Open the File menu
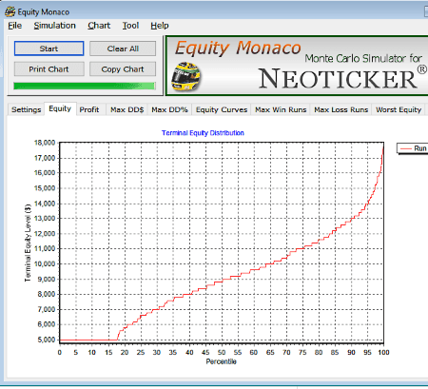The width and height of the screenshot is (428, 389). pos(15,26)
